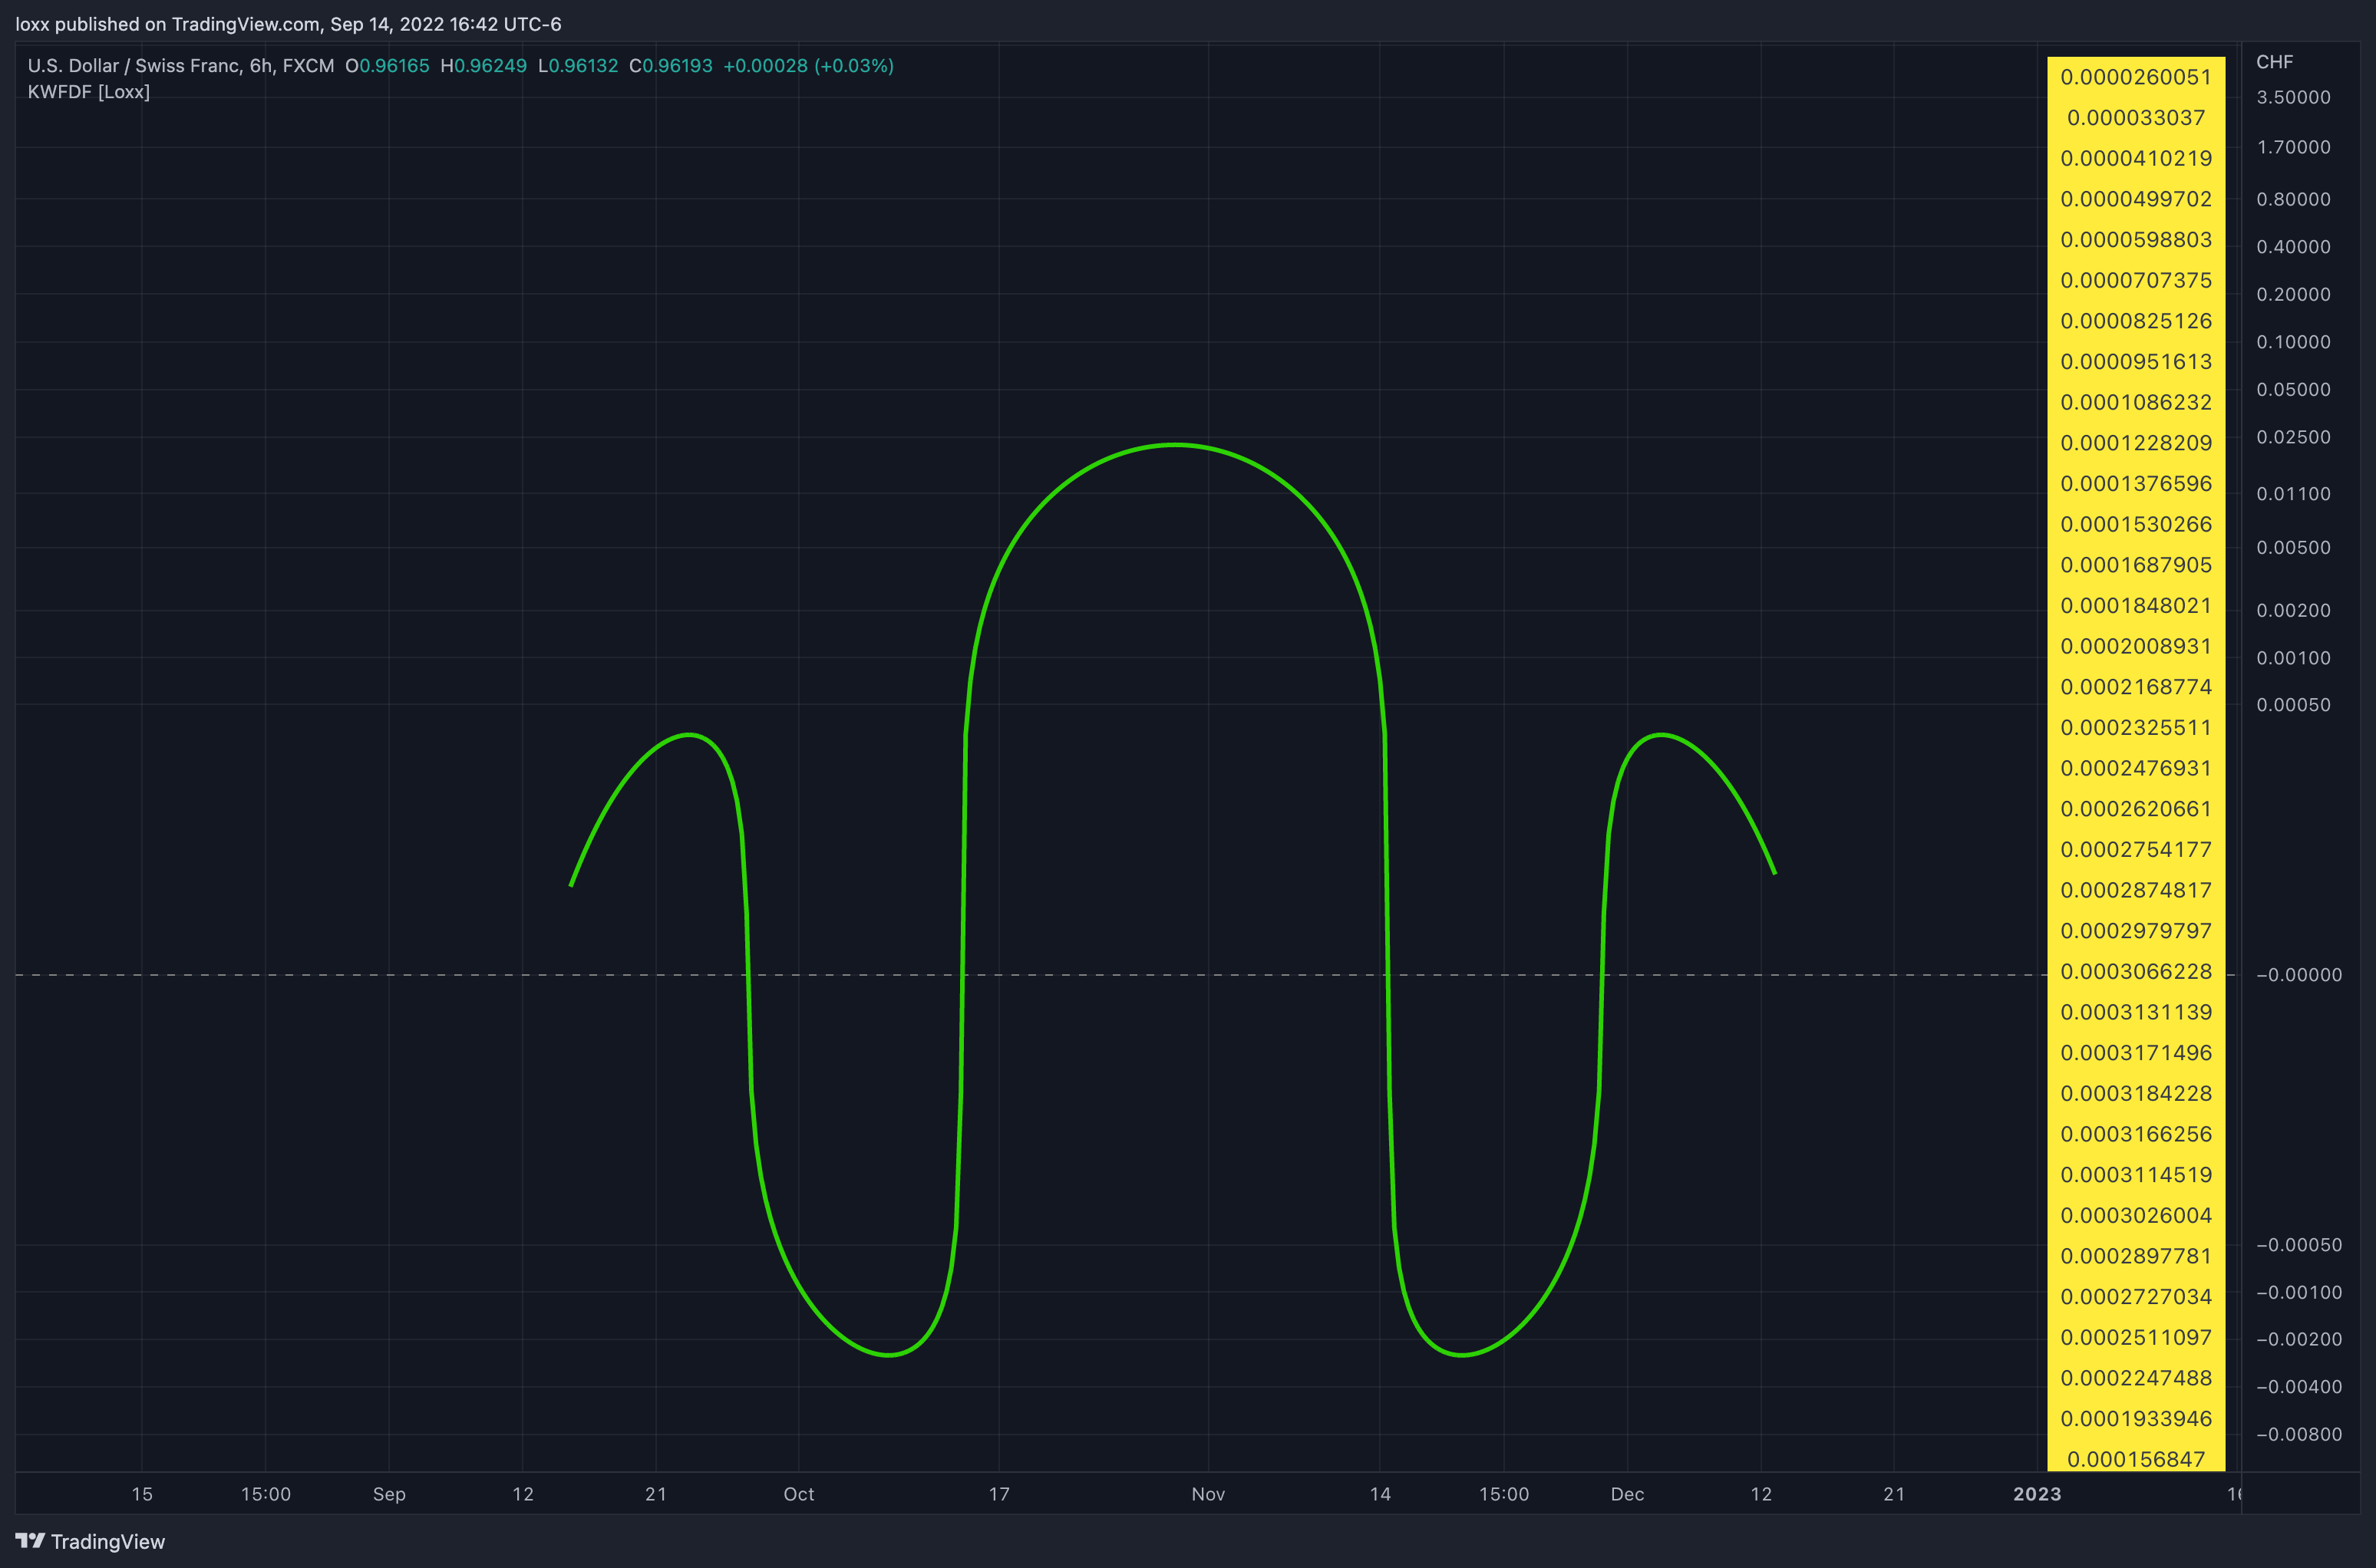Click the 0.0000707375 cell

click(x=2136, y=280)
